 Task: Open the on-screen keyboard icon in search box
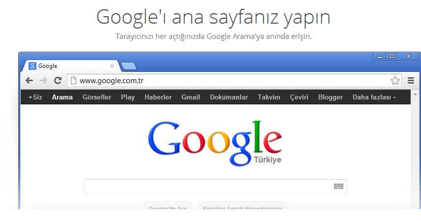coord(338,186)
